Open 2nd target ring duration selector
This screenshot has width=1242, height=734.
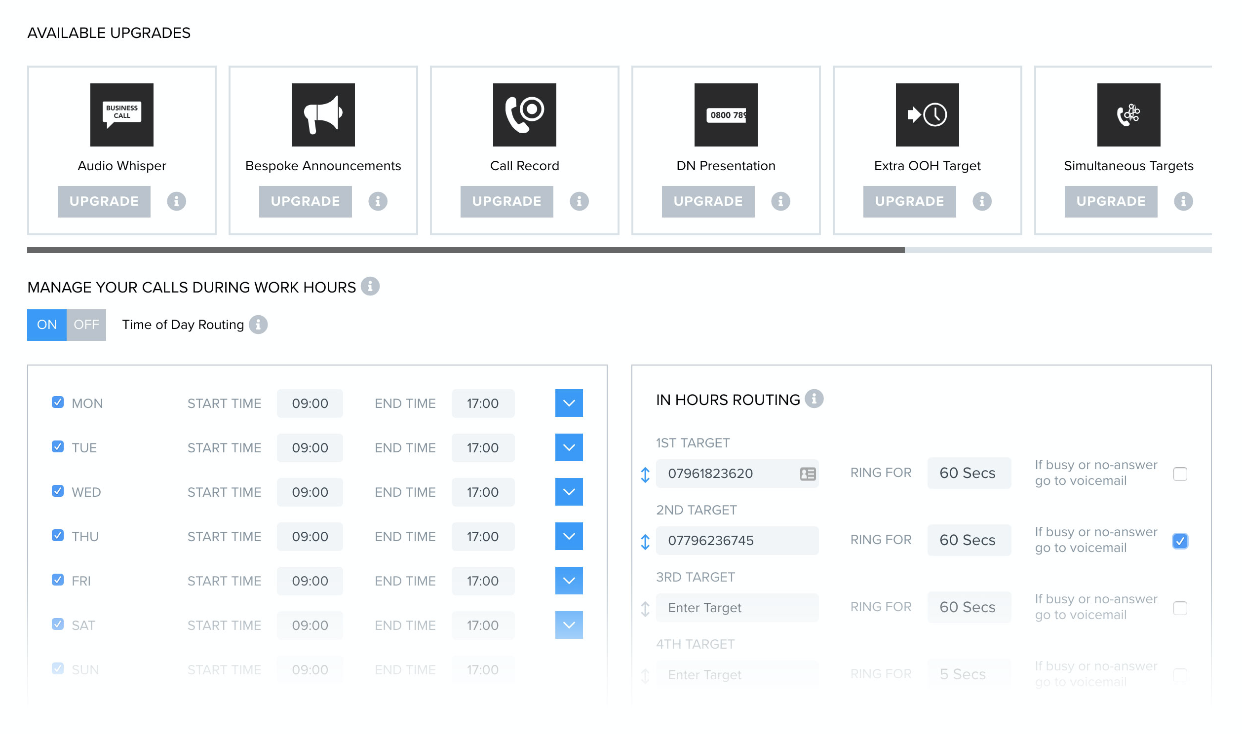(x=970, y=540)
